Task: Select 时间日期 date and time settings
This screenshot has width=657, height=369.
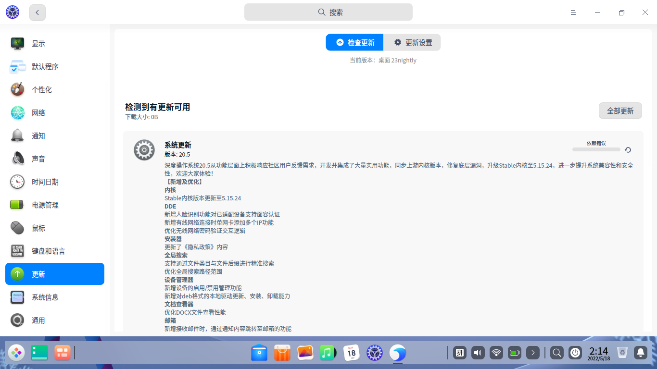Action: tap(55, 182)
